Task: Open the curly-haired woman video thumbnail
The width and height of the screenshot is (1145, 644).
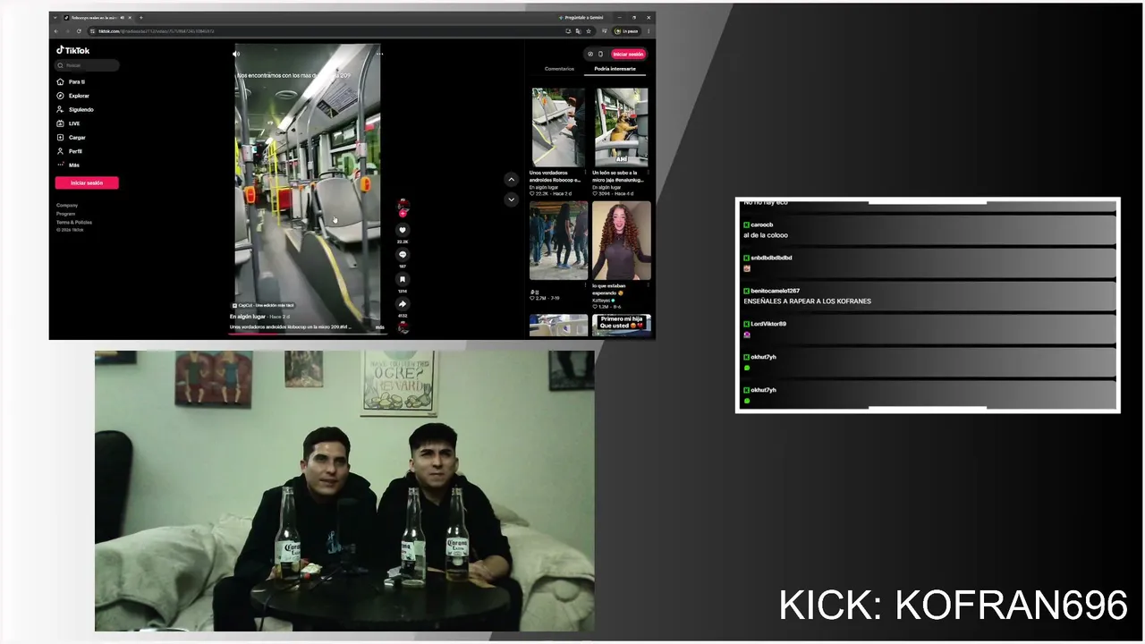Action: coord(622,241)
